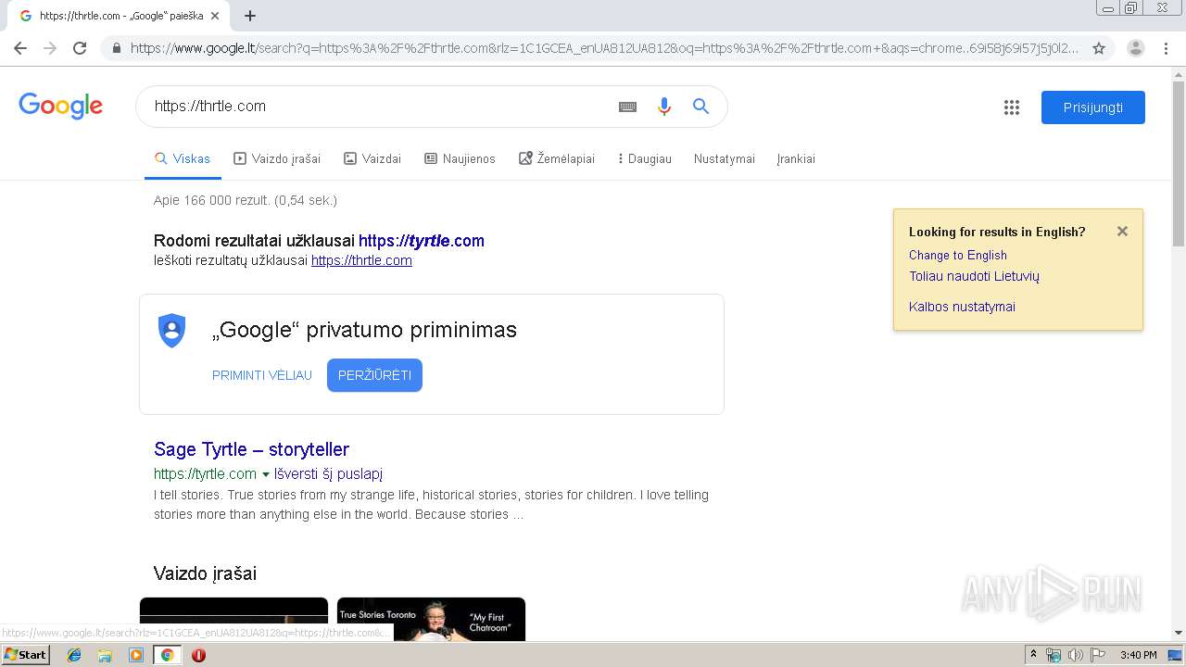The width and height of the screenshot is (1186, 667).
Task: Click the page scrollbar down arrow
Action: coord(1179,633)
